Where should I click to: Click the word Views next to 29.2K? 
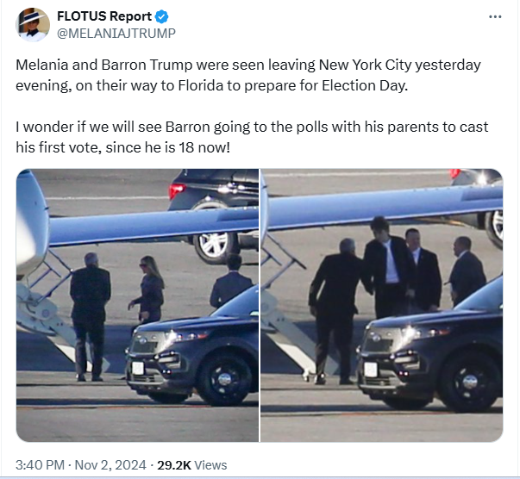pos(210,465)
